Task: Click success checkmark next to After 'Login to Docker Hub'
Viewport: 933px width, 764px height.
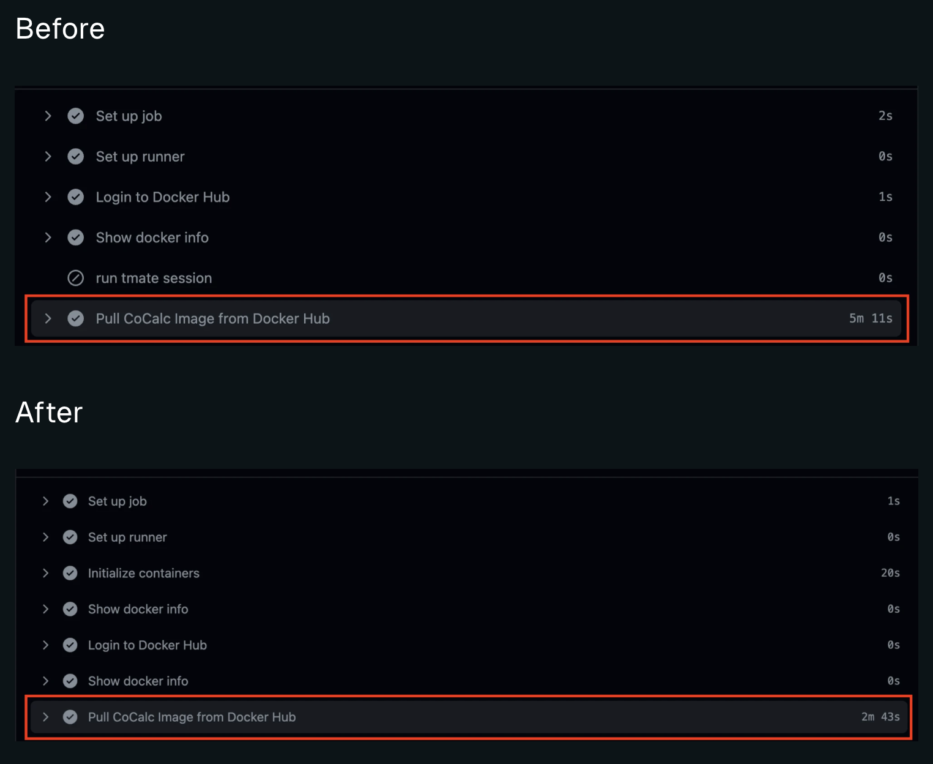Action: pyautogui.click(x=70, y=645)
